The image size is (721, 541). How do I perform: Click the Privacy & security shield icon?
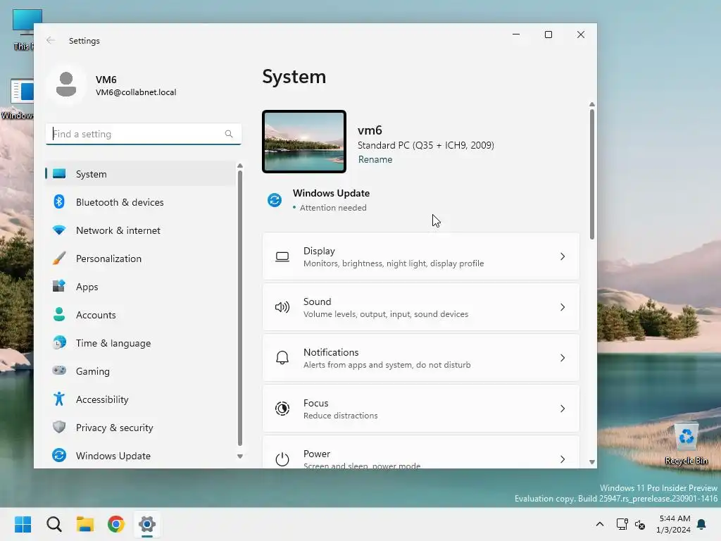pyautogui.click(x=59, y=428)
